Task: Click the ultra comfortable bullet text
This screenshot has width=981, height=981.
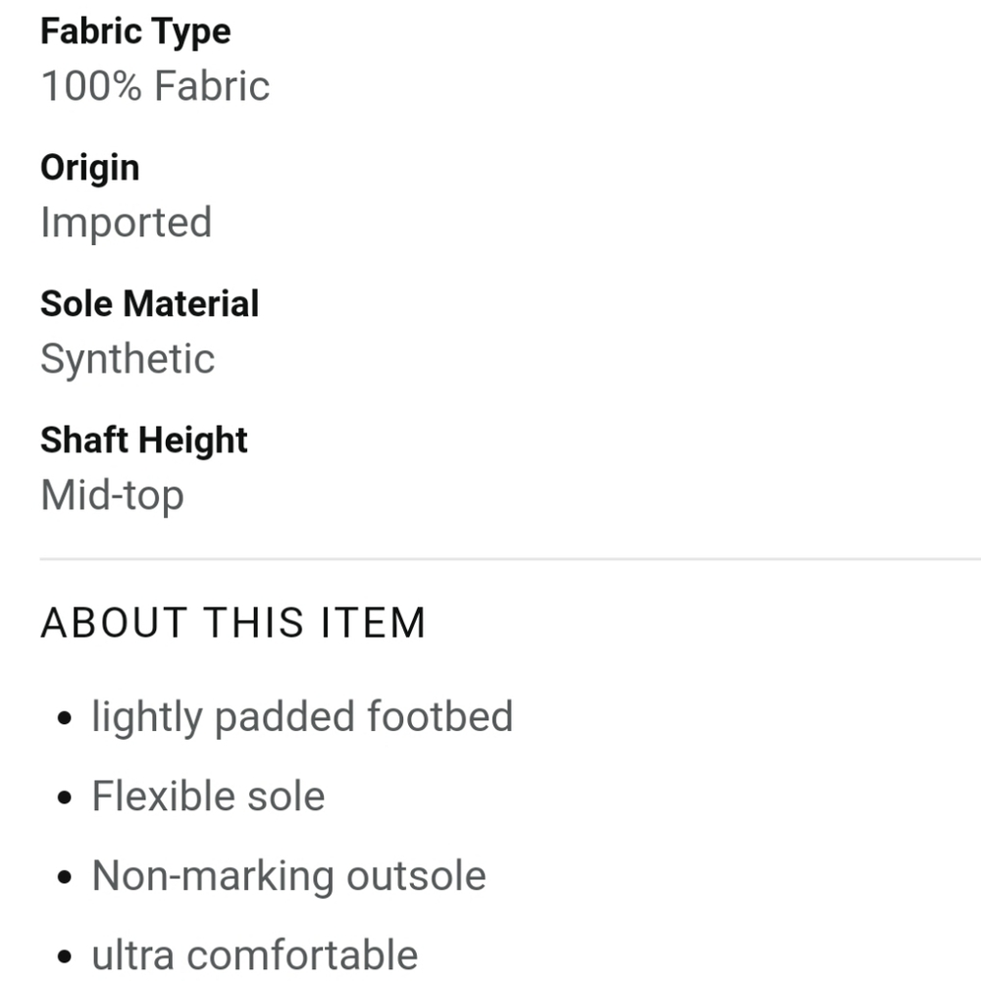Action: tap(255, 955)
